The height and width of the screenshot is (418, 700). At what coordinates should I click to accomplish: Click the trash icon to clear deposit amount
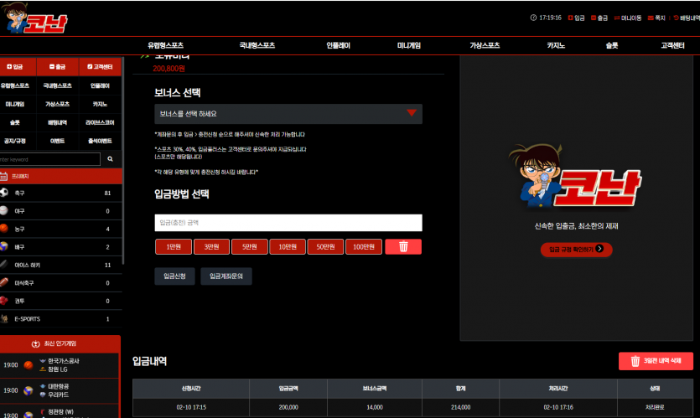403,247
